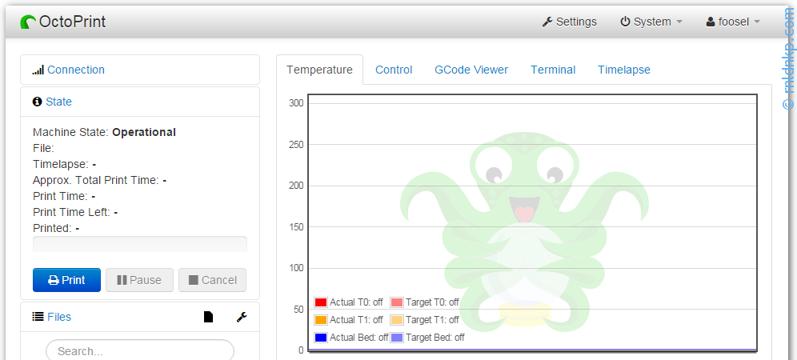Open the foosel user dropdown
The image size is (797, 360).
pos(733,22)
